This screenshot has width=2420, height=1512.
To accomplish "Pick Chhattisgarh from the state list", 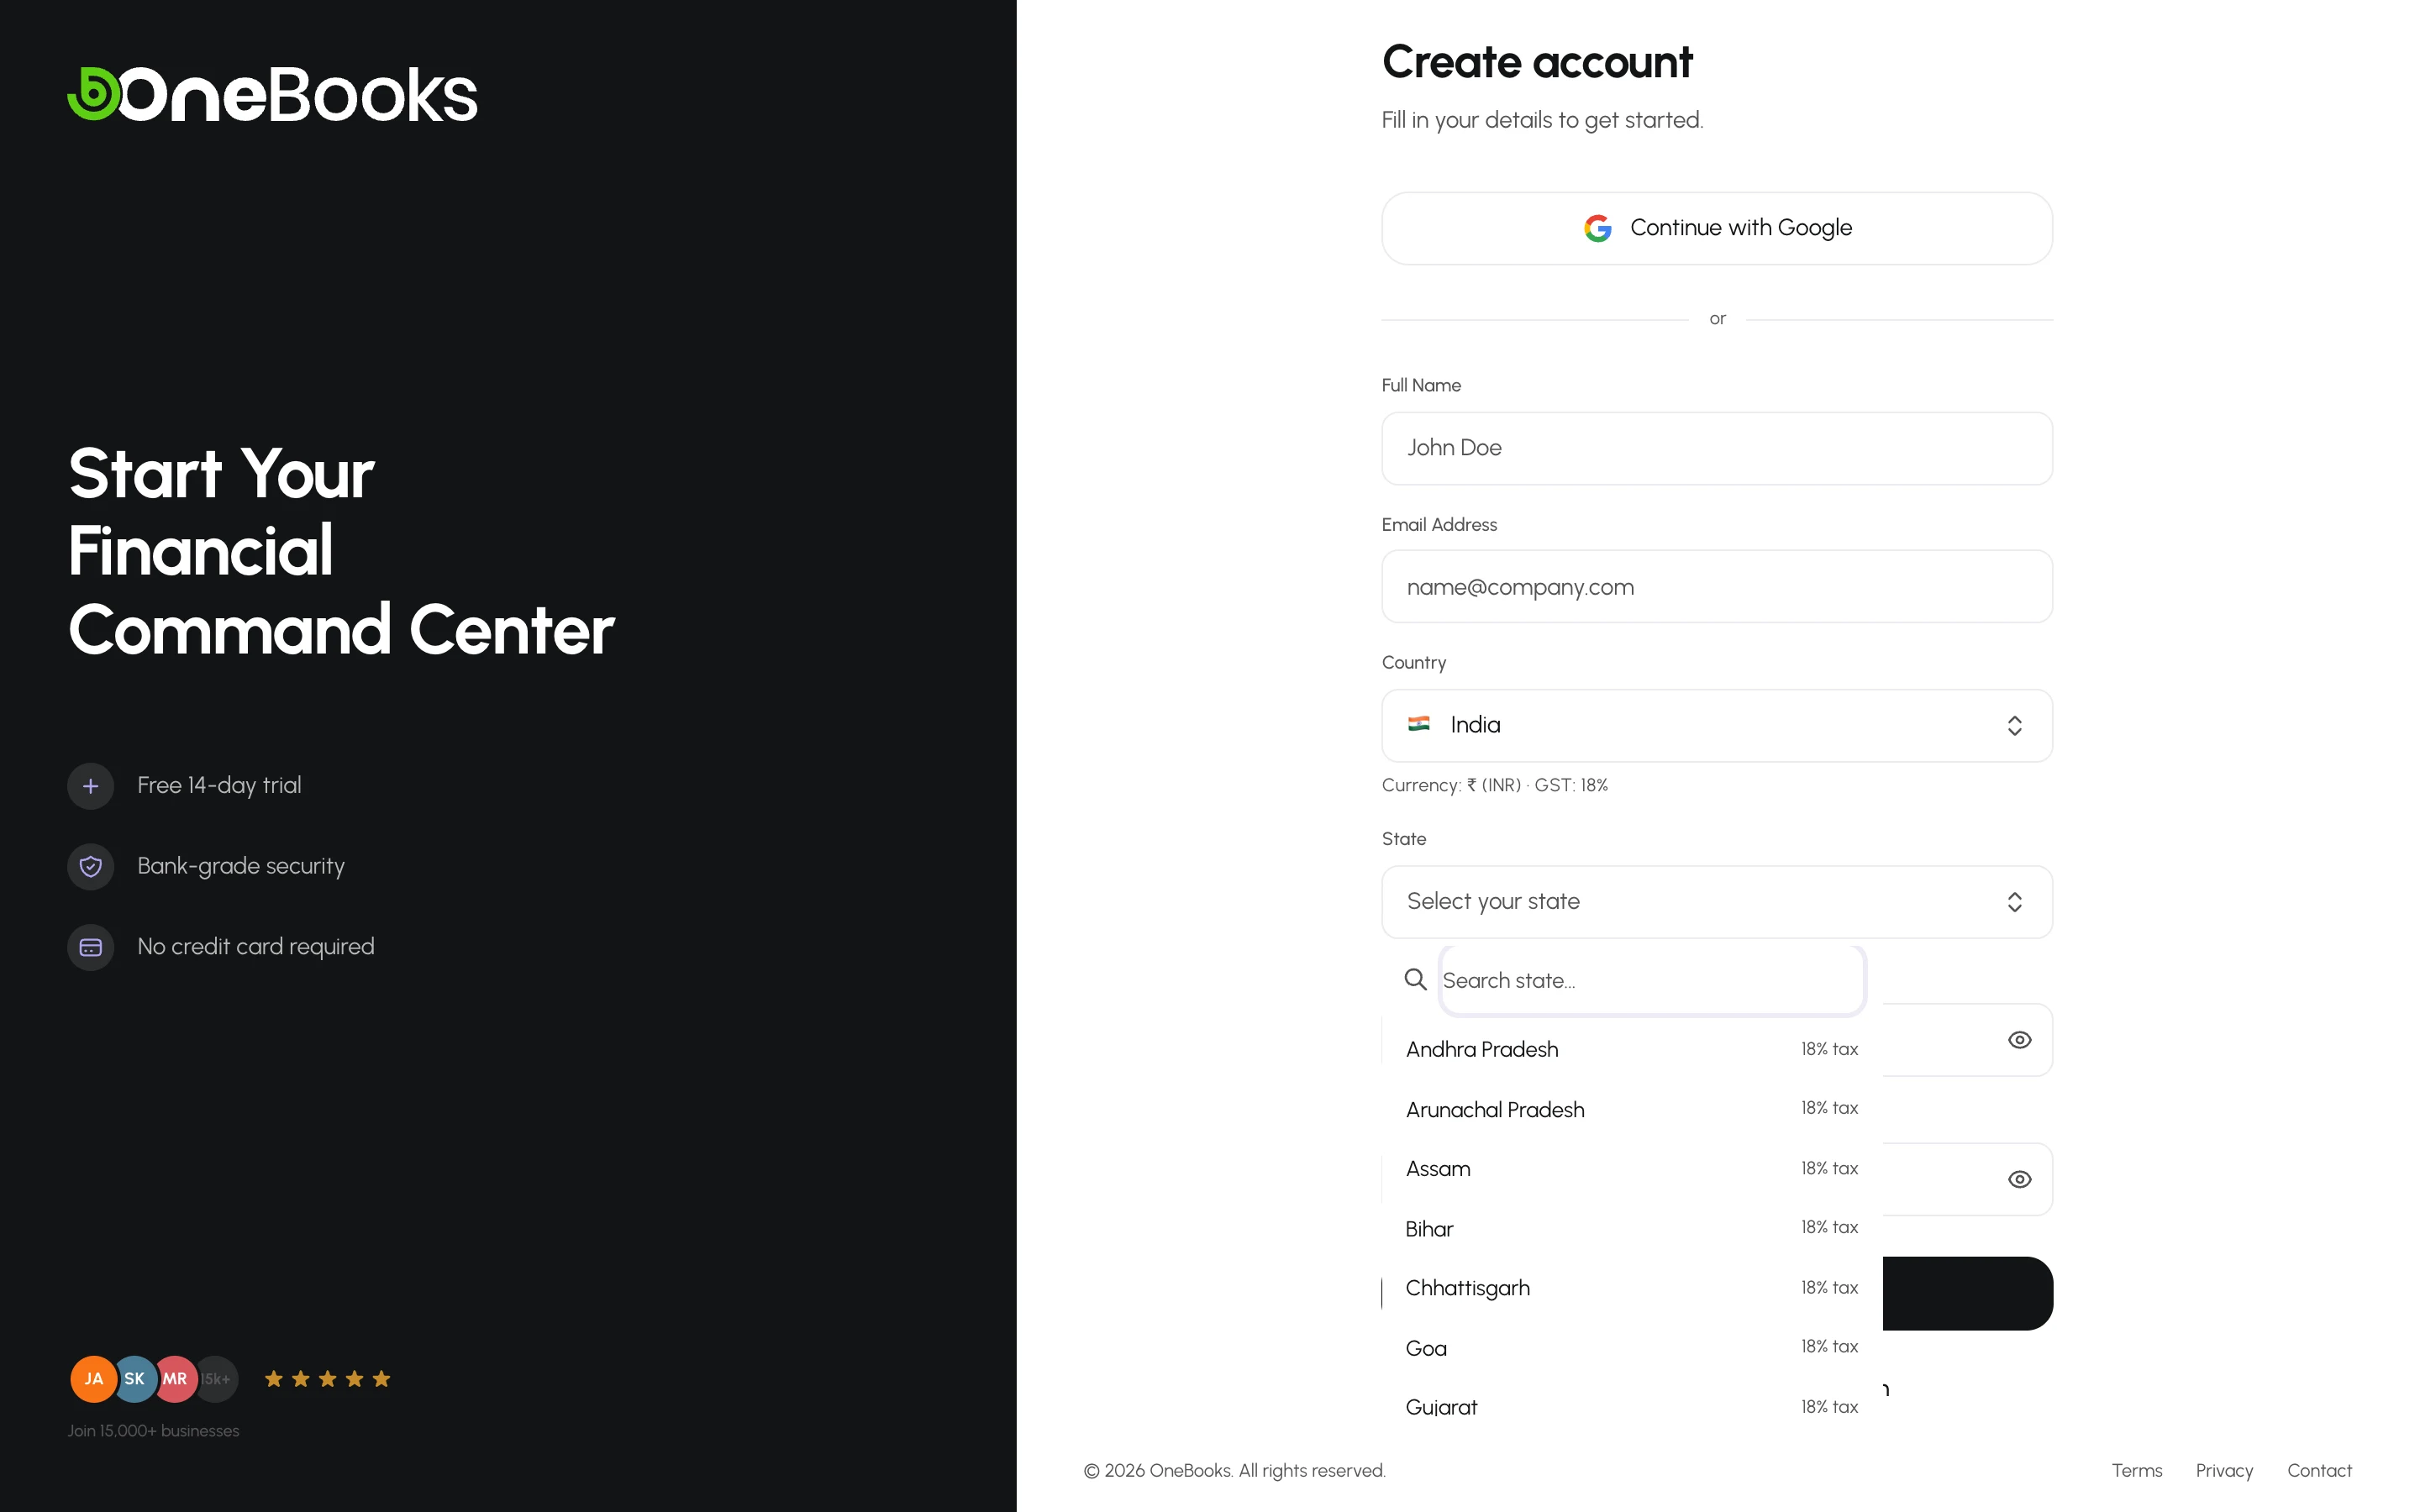I will [1632, 1288].
